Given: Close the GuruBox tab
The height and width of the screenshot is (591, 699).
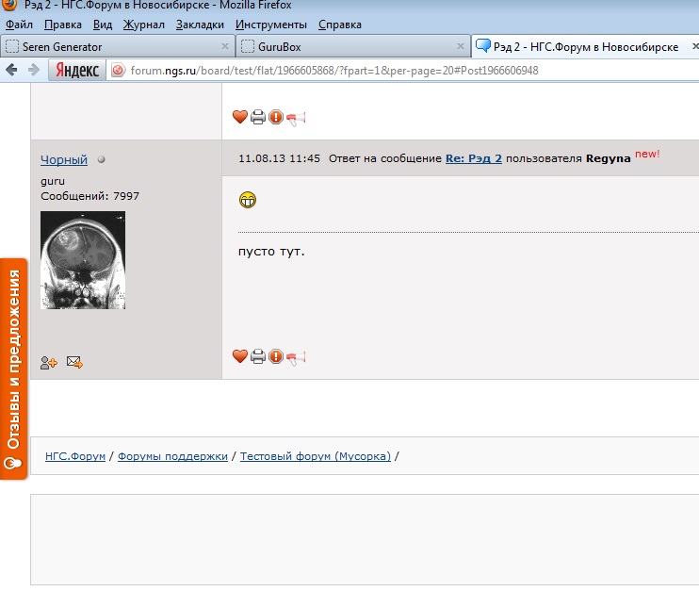Looking at the screenshot, I should pyautogui.click(x=461, y=46).
